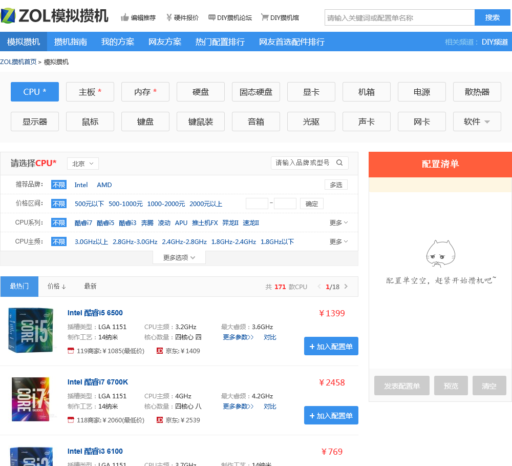The height and width of the screenshot is (466, 512).
Task: Open 网友首选配件排行 in navigation bar
Action: coord(292,42)
